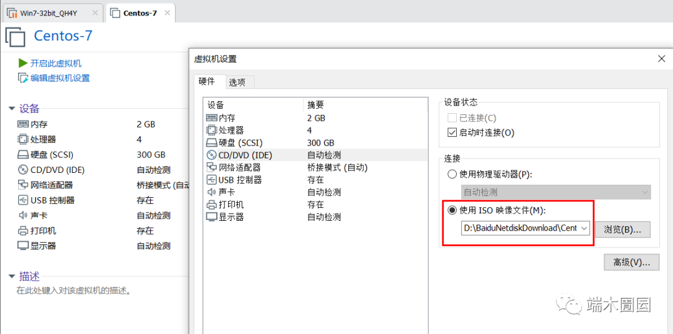The height and width of the screenshot is (334, 673).
Task: Click the 打印机 icon in settings list
Action: click(x=212, y=205)
